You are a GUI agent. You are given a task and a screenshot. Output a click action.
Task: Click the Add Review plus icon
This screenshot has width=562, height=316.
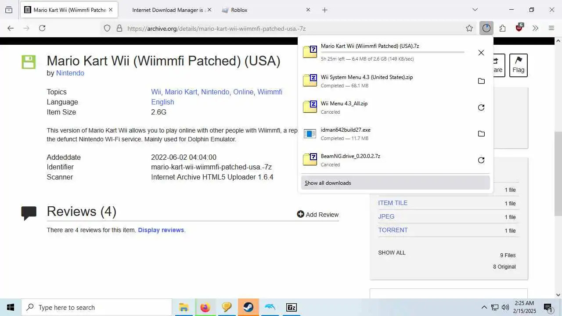300,214
